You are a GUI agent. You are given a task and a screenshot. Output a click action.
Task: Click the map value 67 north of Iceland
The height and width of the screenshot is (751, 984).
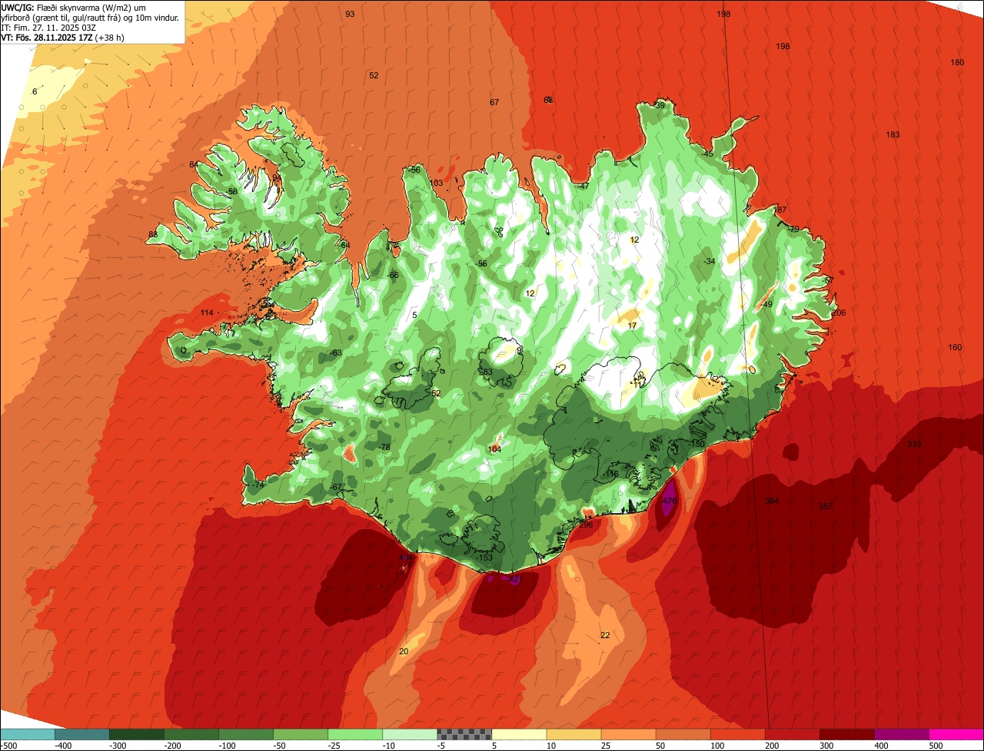click(494, 103)
